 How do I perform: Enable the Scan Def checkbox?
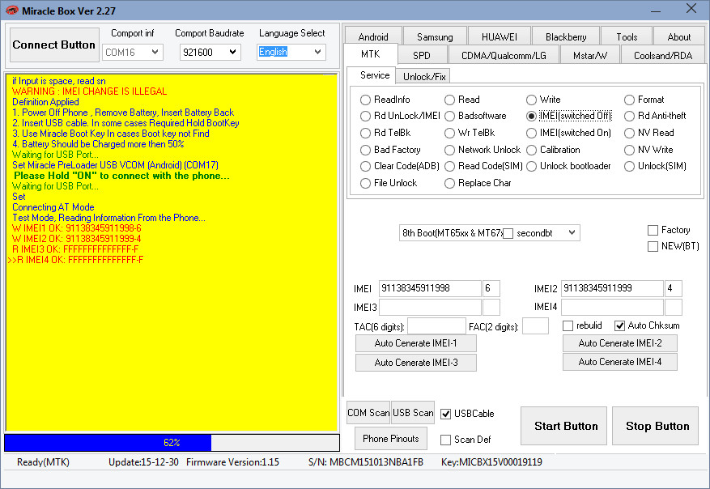(x=446, y=440)
